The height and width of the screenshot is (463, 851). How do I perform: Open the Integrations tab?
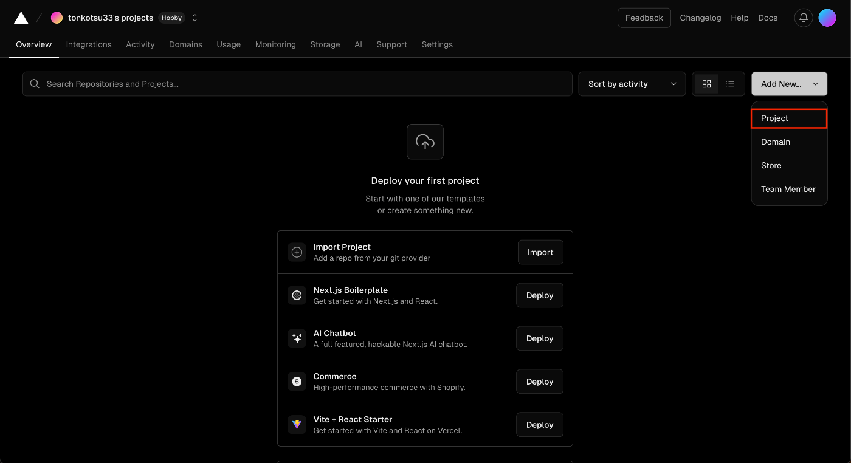coord(89,44)
